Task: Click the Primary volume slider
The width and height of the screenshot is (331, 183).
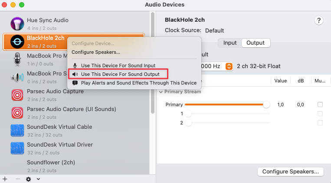Action: click(x=226, y=105)
